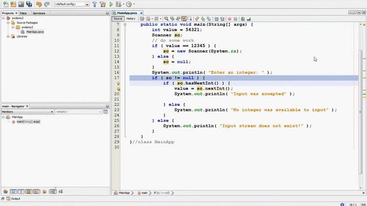
Task: Expand the Libraries node
Action: (8, 37)
